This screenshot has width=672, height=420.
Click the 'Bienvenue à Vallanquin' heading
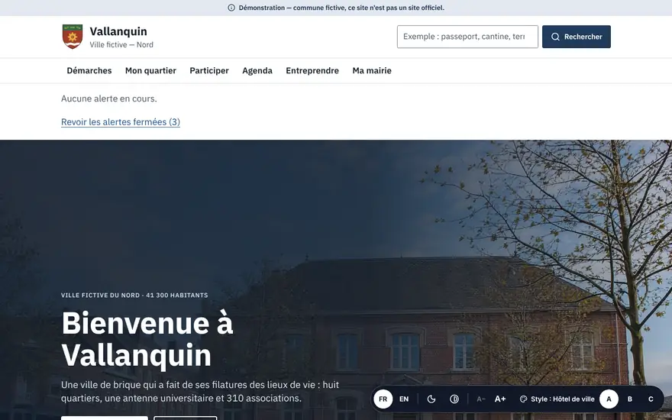click(147, 339)
